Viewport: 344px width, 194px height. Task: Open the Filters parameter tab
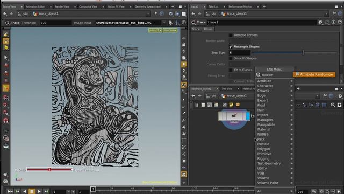coord(208,29)
